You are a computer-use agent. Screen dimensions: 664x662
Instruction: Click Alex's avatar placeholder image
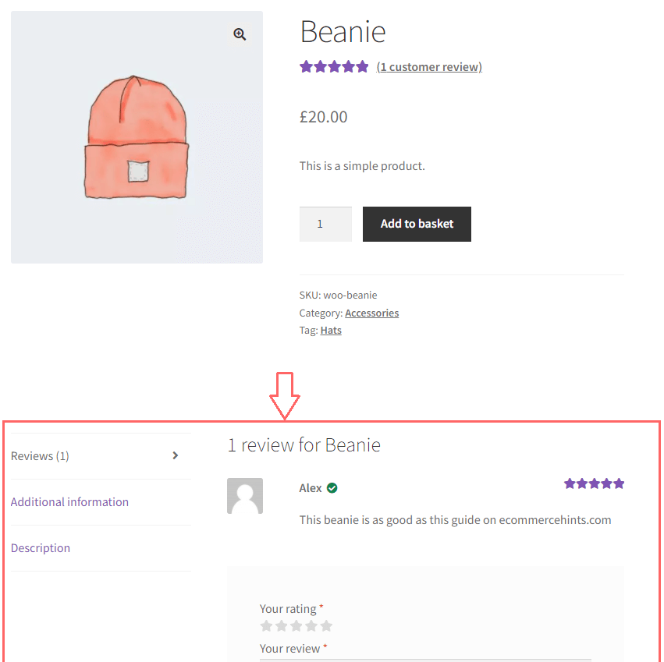pyautogui.click(x=245, y=495)
